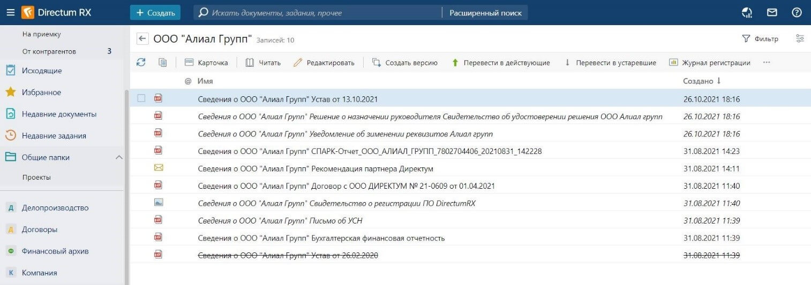Open Расширенный поиск
Viewport: 811px width, 285px height.
coord(485,12)
